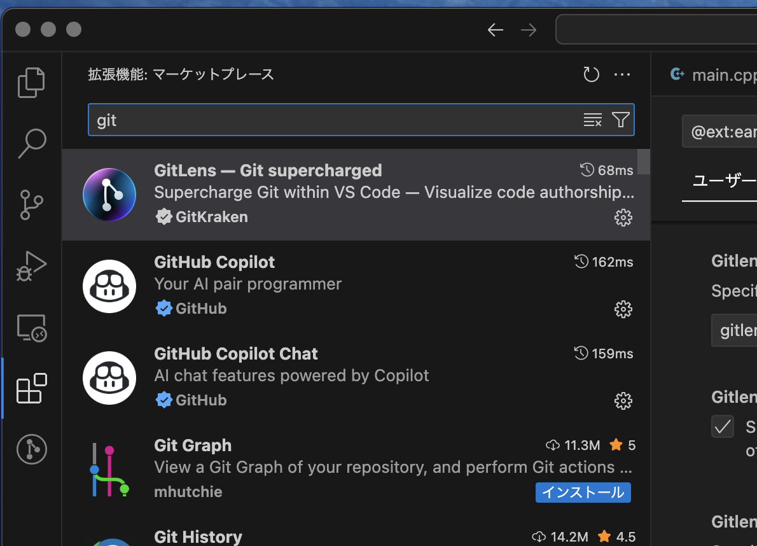Open manage gear for GitHub Copilot
The width and height of the screenshot is (757, 546).
pyautogui.click(x=623, y=309)
